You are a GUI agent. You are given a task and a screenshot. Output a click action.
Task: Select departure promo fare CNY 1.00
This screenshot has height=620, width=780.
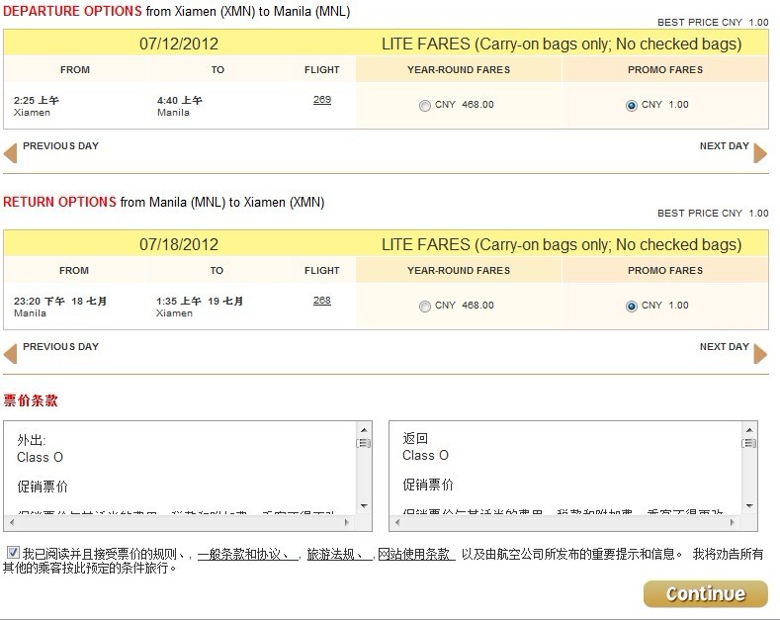click(x=632, y=106)
